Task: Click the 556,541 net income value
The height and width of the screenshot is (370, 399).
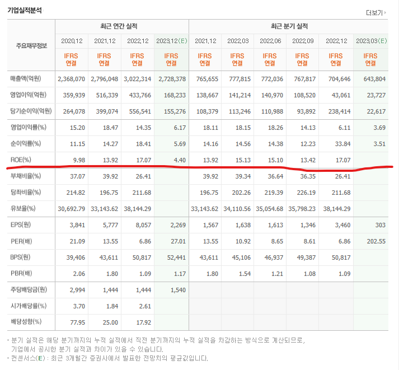Action: [140, 111]
